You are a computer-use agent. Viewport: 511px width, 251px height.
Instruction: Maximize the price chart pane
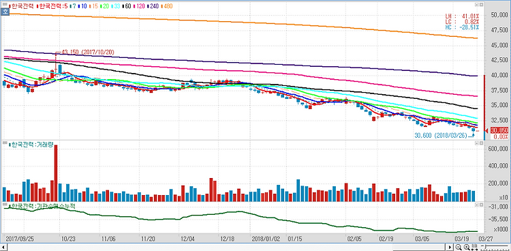click(476, 5)
